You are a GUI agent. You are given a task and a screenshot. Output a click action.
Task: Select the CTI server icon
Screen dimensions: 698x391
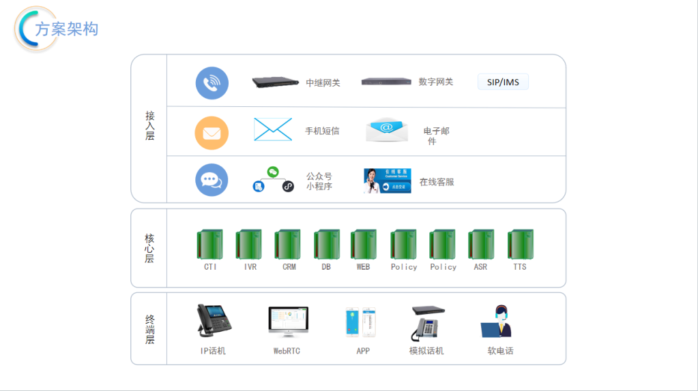[x=209, y=244]
